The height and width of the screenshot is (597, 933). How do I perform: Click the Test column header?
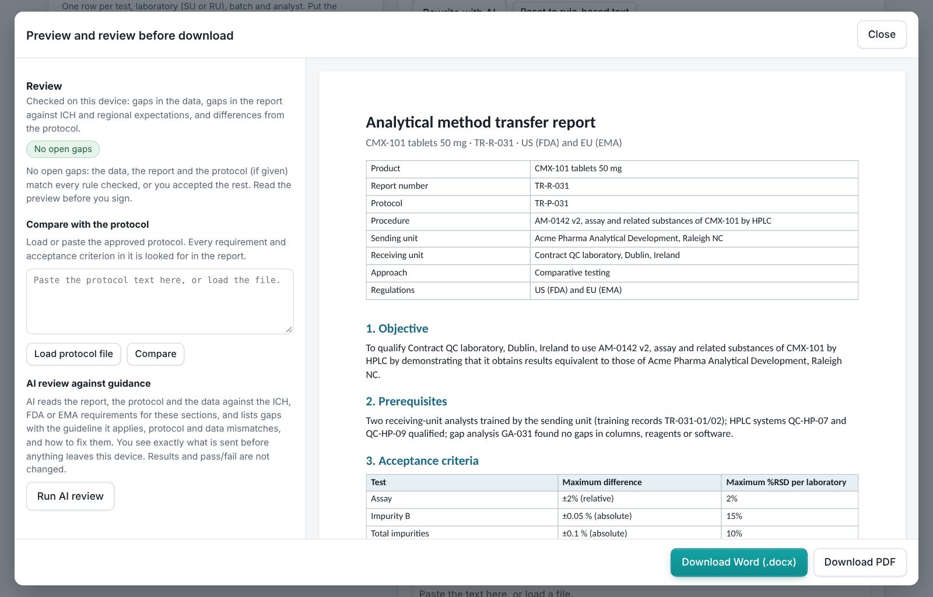462,482
